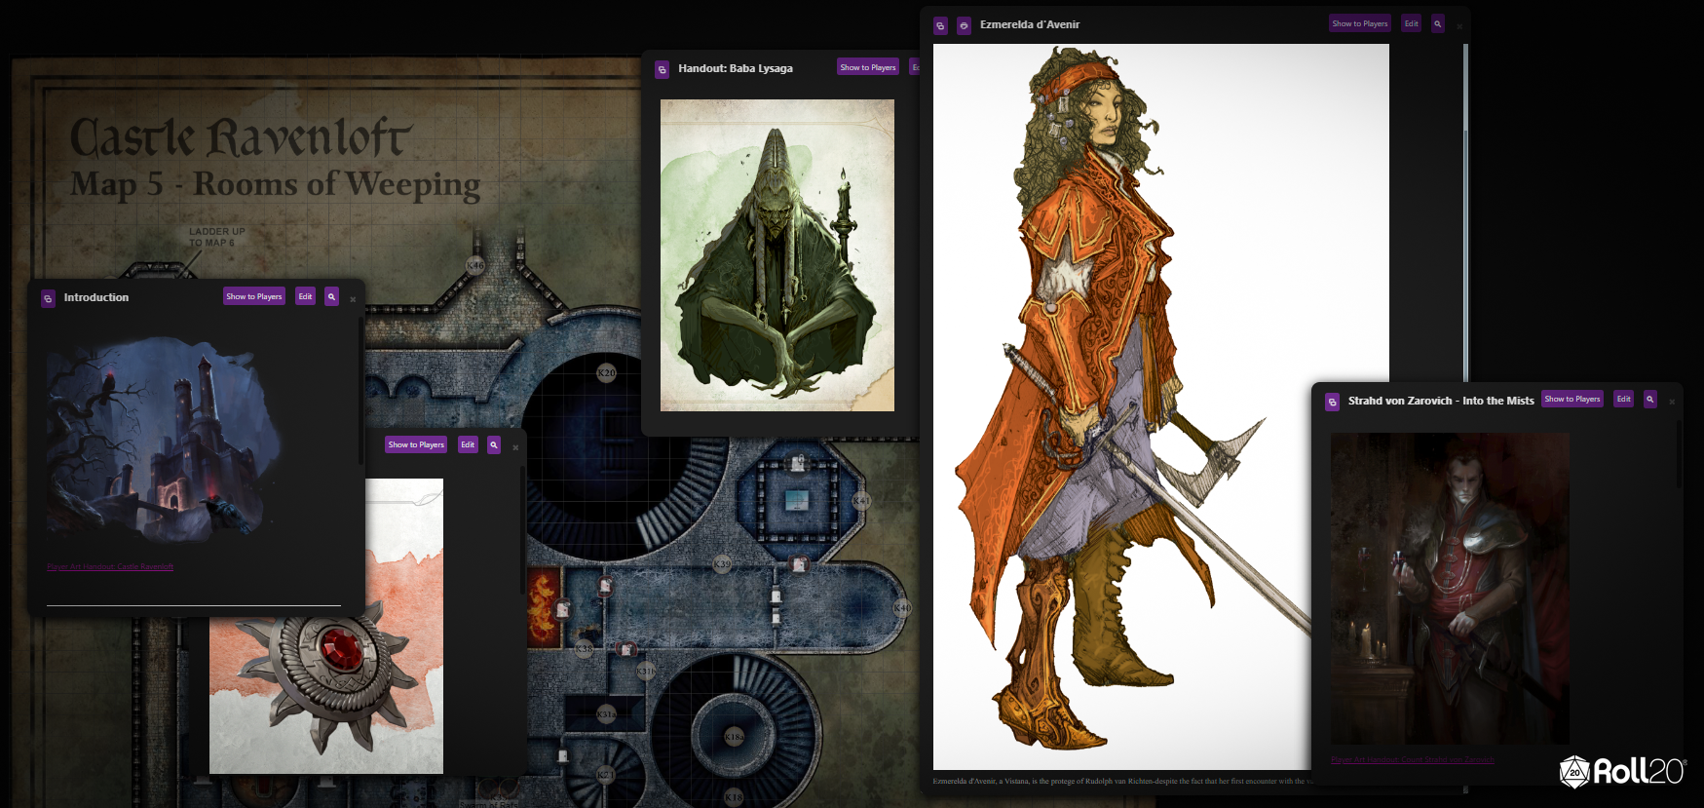1704x808 pixels.
Task: Close the Introduction handout
Action: click(x=353, y=299)
